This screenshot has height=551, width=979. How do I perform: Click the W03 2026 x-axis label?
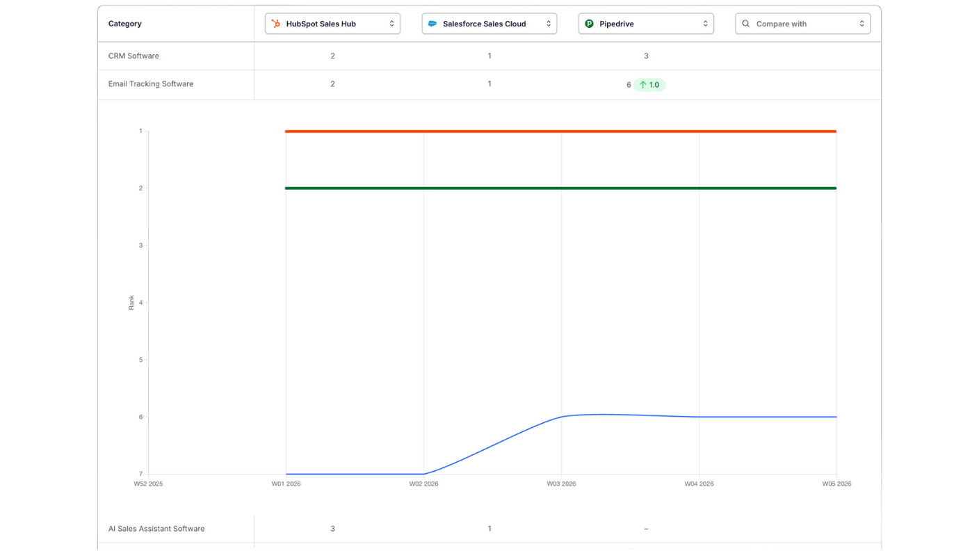561,484
